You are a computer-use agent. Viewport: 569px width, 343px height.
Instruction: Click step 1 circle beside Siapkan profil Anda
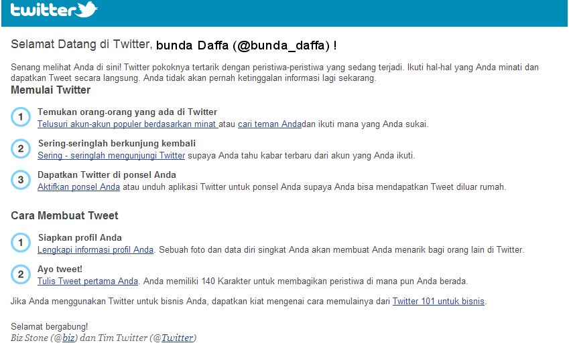(x=21, y=243)
